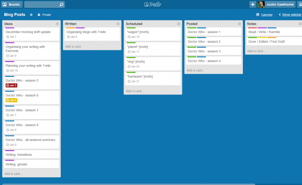Change the Private visibility setting
302x185 pixels.
[x=44, y=15]
